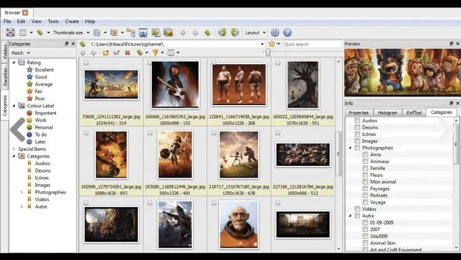Click the filter funnel icon

coord(155,53)
